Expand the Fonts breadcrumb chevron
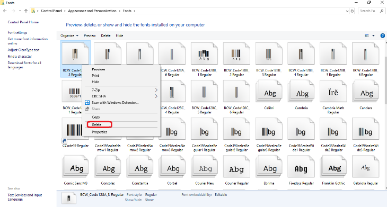Viewport: 387px width, 207px height. (x=135, y=11)
